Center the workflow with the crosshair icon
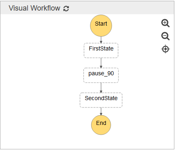Screen dimensions: 176x151 point(165,49)
